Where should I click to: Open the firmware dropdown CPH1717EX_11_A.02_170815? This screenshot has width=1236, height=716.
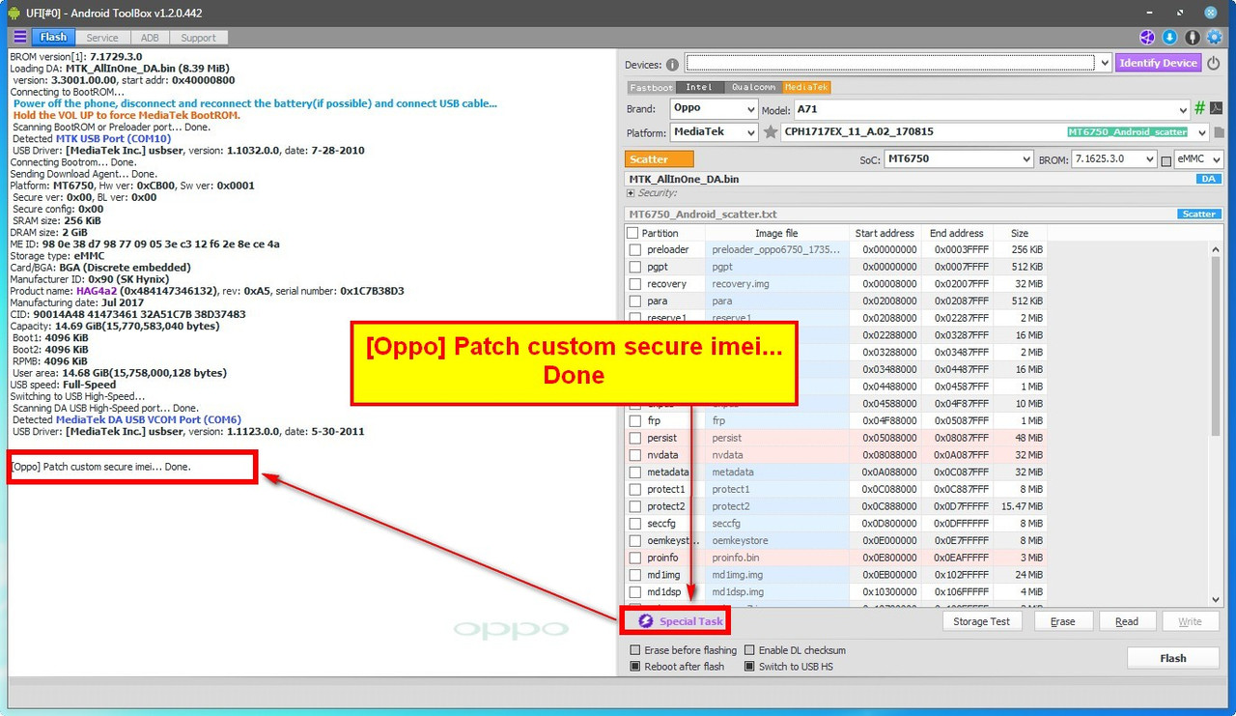pos(995,132)
